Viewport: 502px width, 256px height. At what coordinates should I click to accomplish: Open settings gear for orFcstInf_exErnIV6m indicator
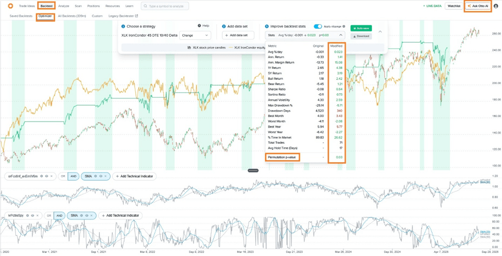click(42, 176)
